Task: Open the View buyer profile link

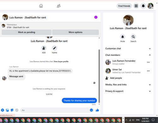Action: pos(61,61)
